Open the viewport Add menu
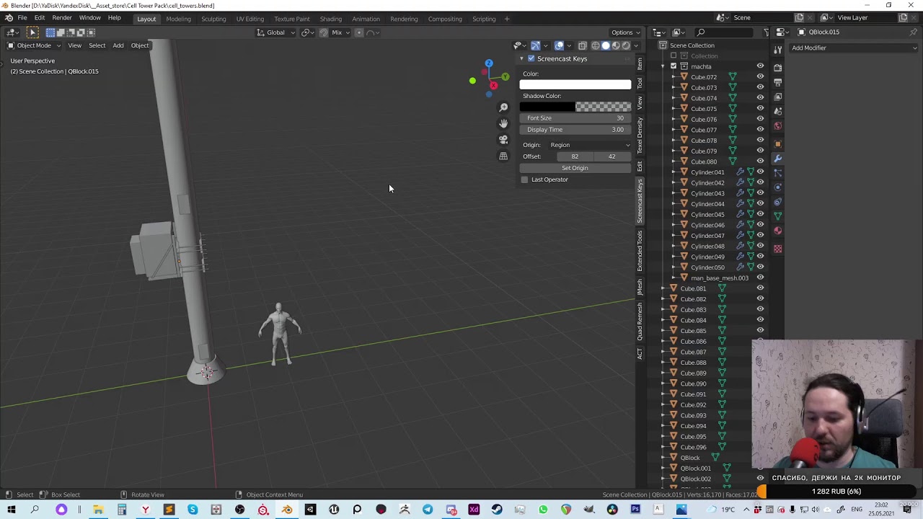This screenshot has width=923, height=519. 118,45
